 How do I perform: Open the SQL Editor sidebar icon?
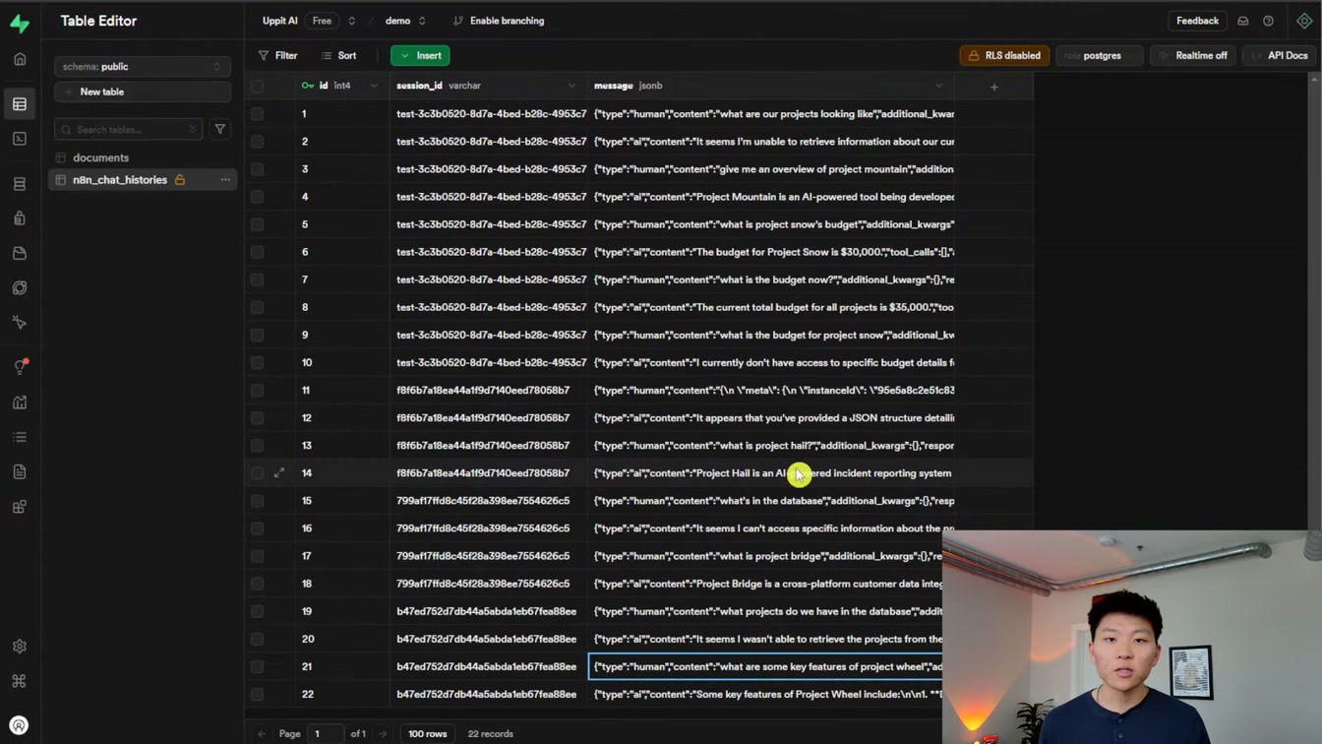coord(20,139)
